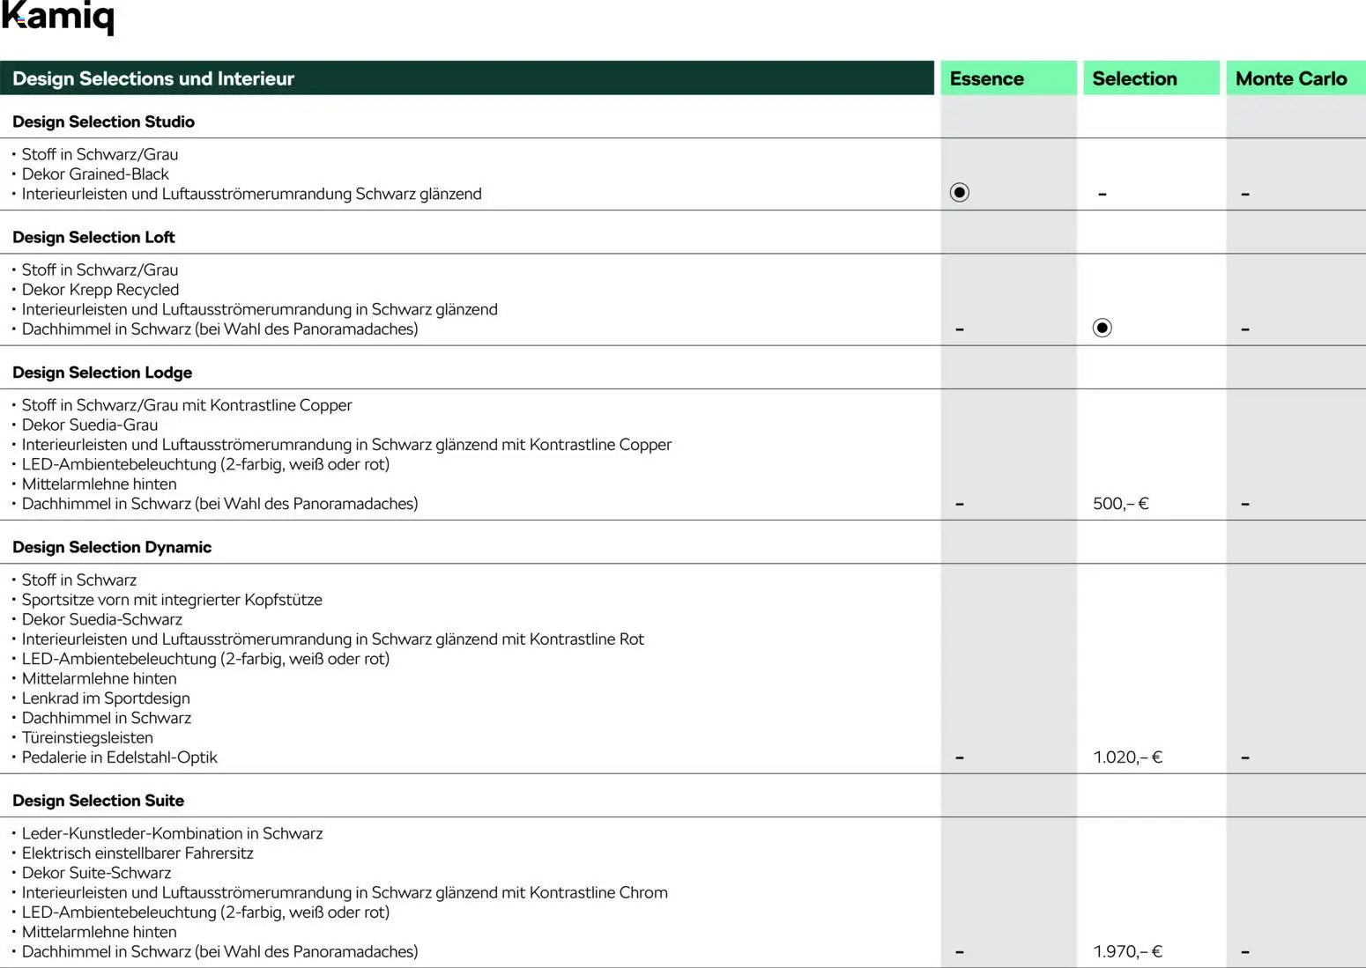Select the Loft standard marker under Selection
Screen dimensions: 1366x968
(x=1102, y=328)
